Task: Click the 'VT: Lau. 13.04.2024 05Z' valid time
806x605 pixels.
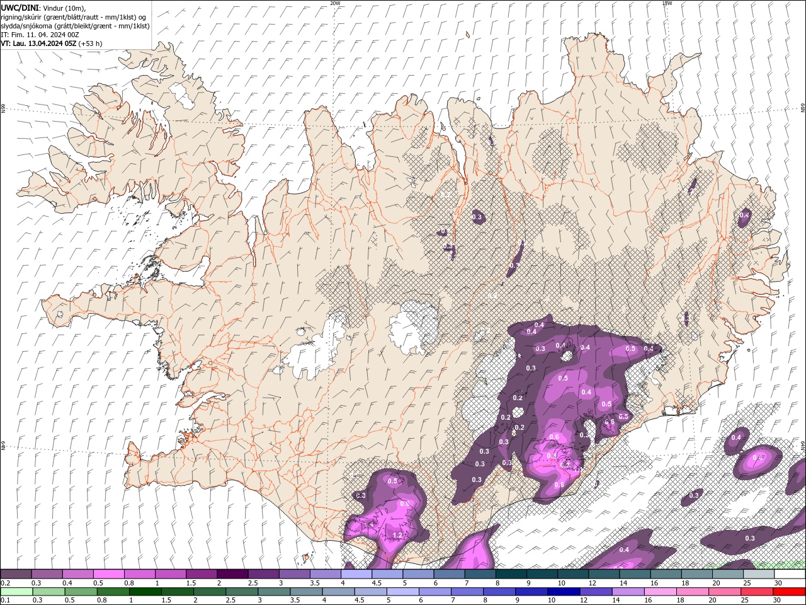Action: (x=38, y=43)
